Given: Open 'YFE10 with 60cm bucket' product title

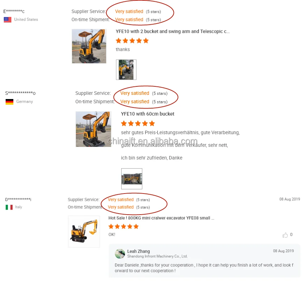Looking at the screenshot, I should 148,114.
